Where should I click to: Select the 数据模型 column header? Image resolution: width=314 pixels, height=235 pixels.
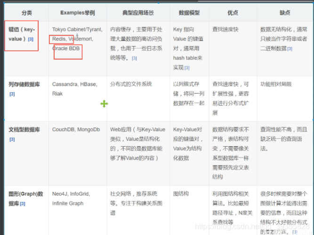coord(189,13)
